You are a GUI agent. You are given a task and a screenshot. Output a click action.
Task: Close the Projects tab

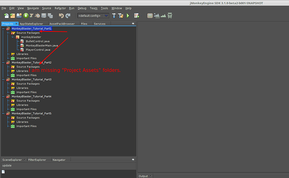[x=17, y=24]
